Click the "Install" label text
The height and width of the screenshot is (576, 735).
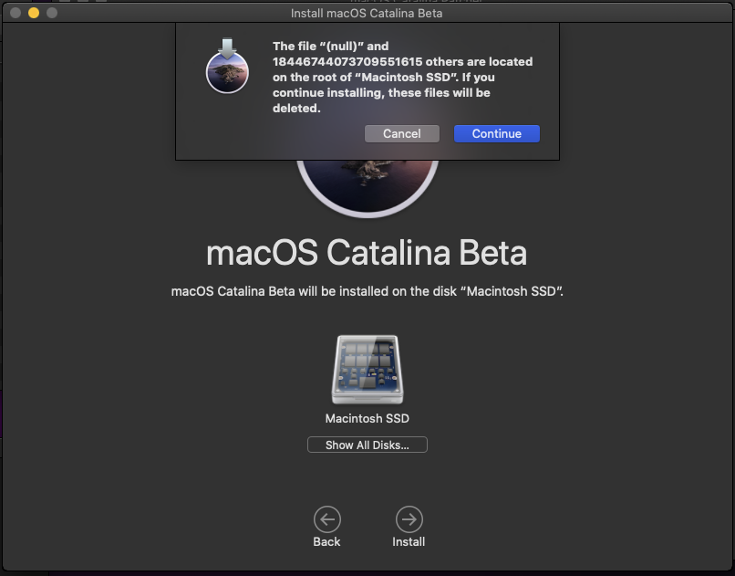409,541
